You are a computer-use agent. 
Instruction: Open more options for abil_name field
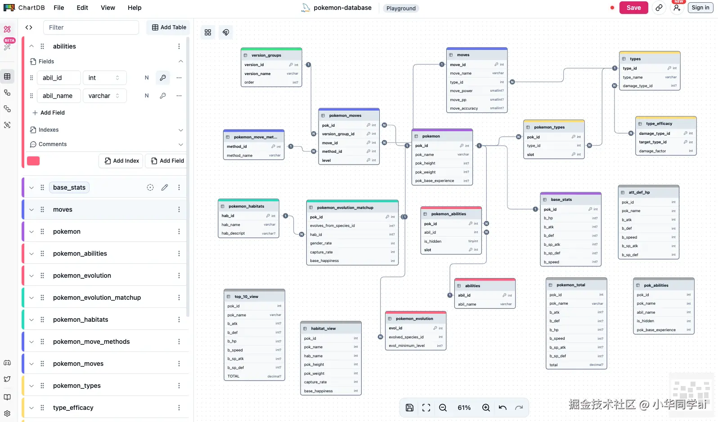179,96
